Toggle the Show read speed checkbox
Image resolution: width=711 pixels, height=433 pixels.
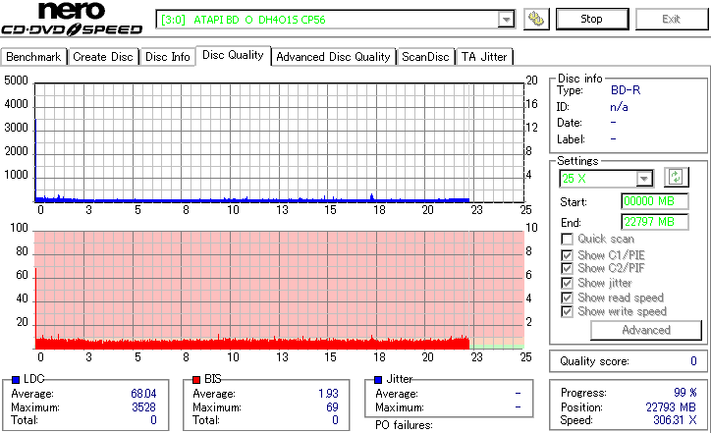(567, 298)
